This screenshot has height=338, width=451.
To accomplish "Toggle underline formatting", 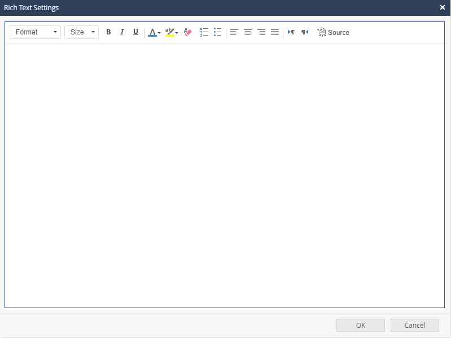I will pyautogui.click(x=135, y=32).
